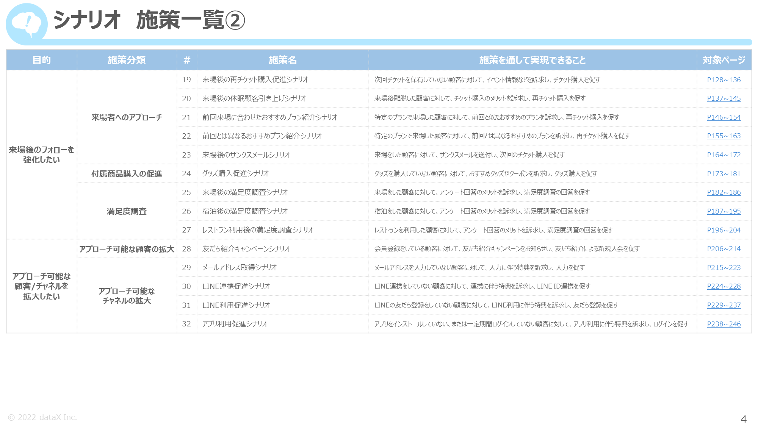The image size is (758, 426).
Task: Open page link P196~204
Action: (x=724, y=230)
